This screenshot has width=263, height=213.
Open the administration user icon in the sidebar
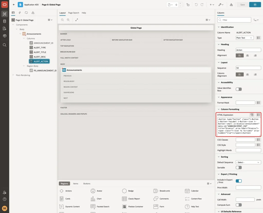pos(5,193)
